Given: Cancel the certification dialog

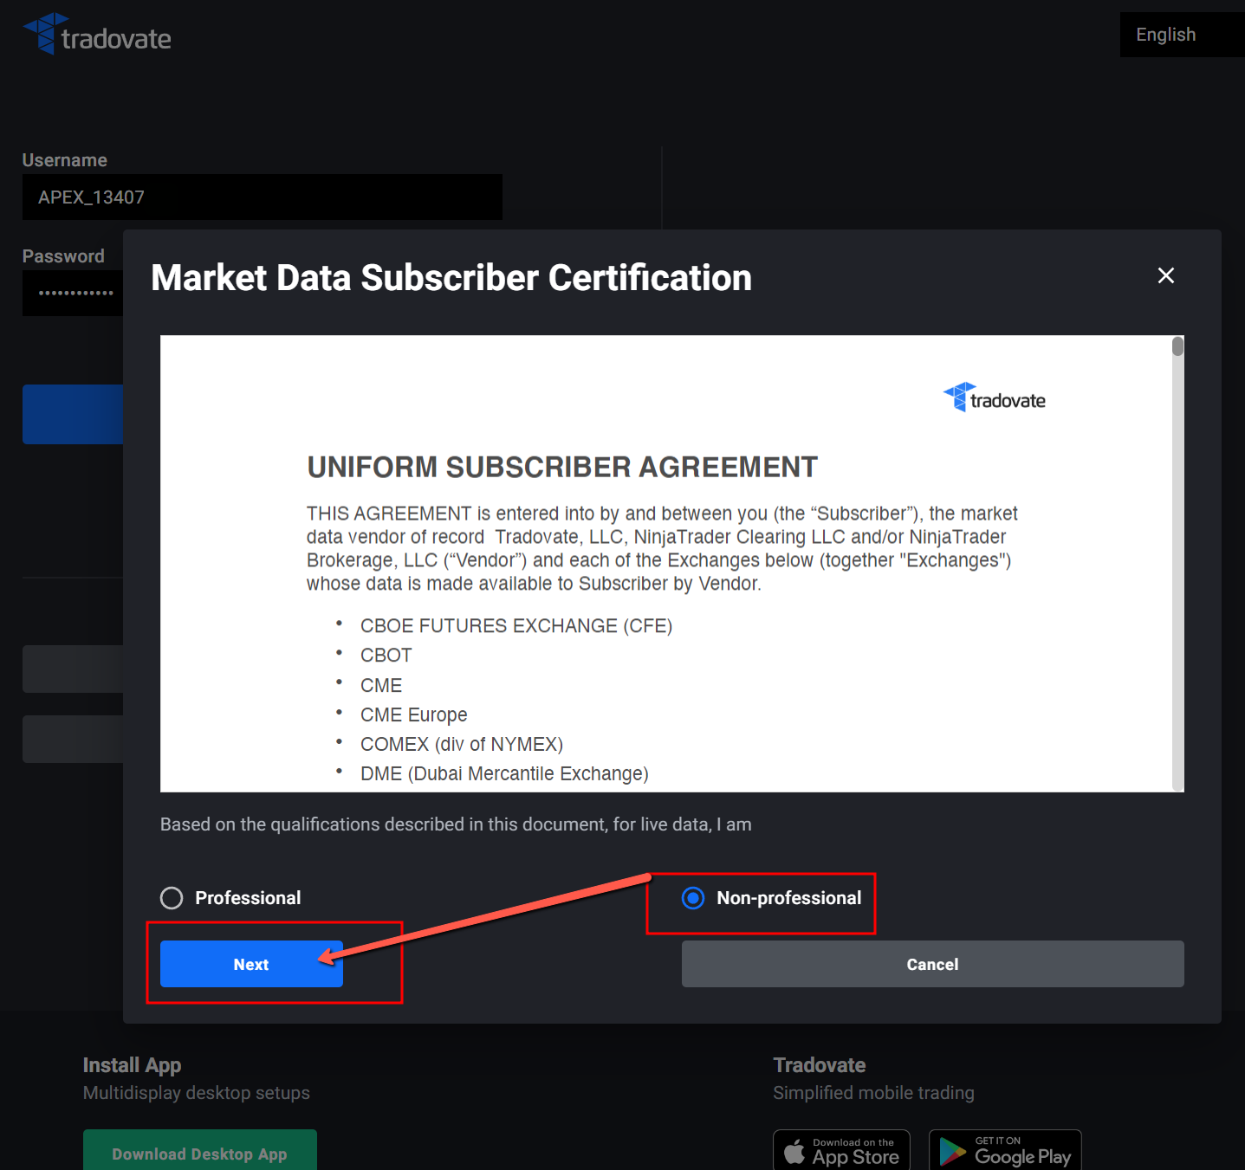Looking at the screenshot, I should (932, 964).
